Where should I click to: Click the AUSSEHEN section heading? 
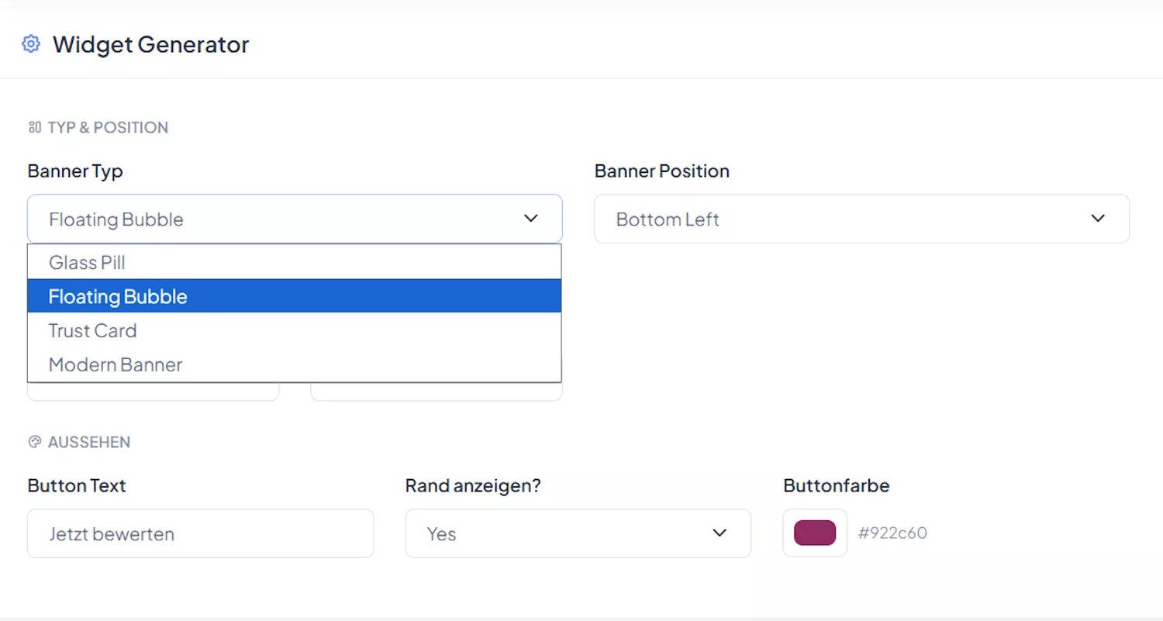tap(89, 442)
